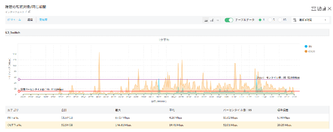Click the 67.17 Mbps maximum value
Viewport: 333px width, 132px height.
click(122, 118)
